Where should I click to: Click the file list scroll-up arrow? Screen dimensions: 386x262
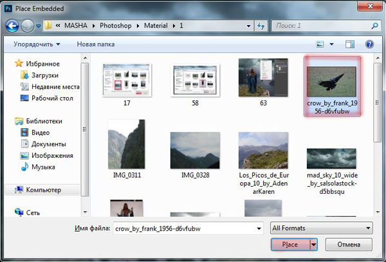coord(378,58)
